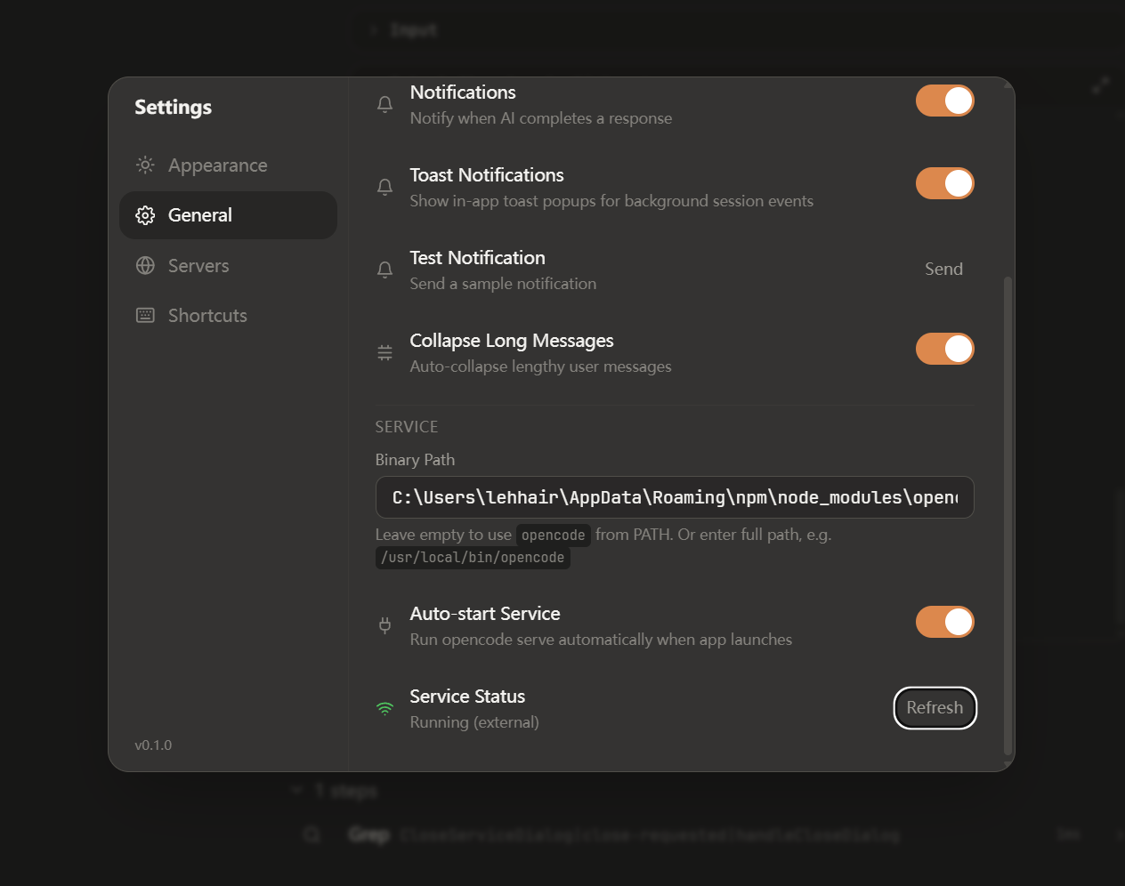Image resolution: width=1125 pixels, height=886 pixels.
Task: Click the Service Status heading
Action: [467, 697]
